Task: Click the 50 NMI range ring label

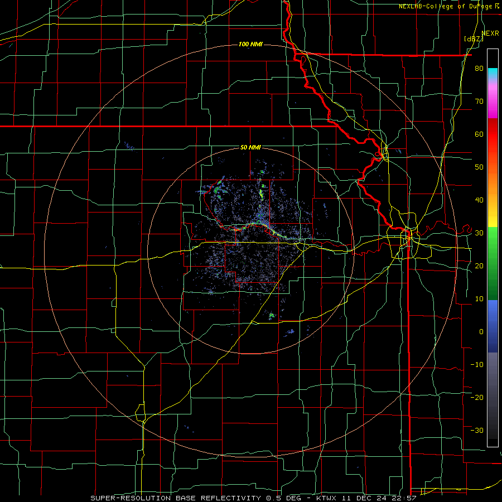Action: (x=250, y=147)
